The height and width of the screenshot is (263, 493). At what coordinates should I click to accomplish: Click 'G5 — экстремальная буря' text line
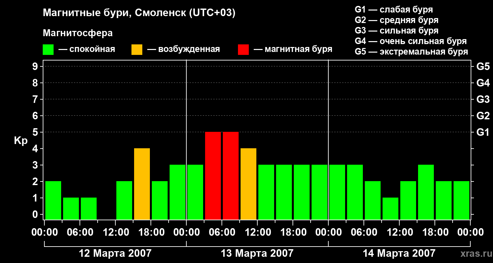tap(411, 52)
